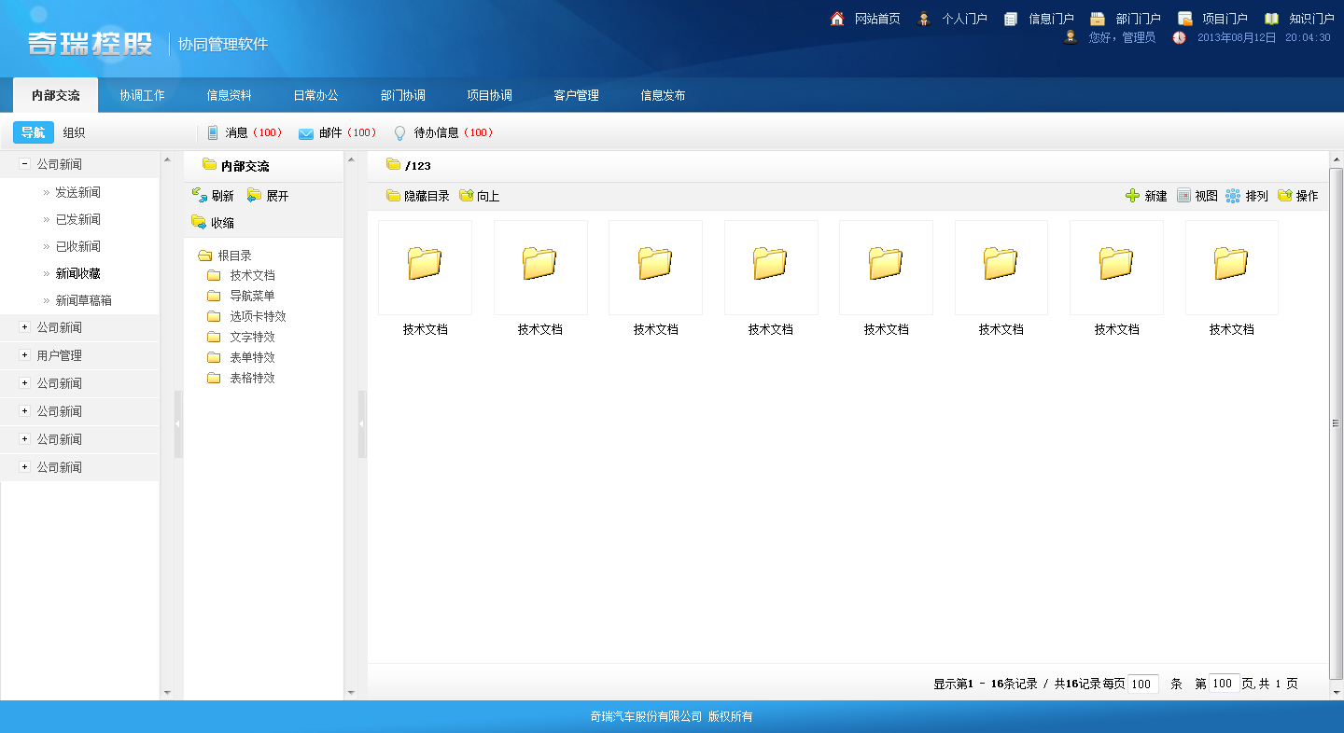This screenshot has height=733, width=1344.
Task: Select the 导航 toggle button
Action: click(x=33, y=132)
